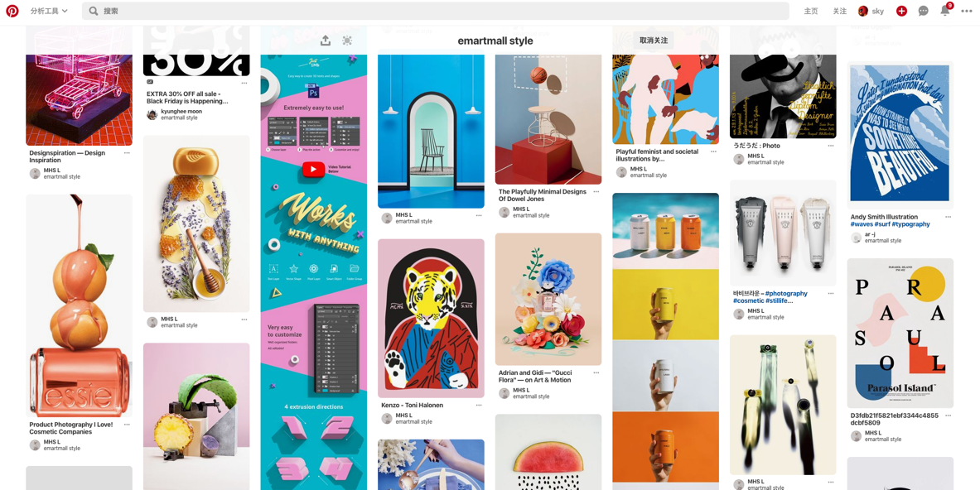Open options dots for Andy Smith Illustration pin
Image resolution: width=980 pixels, height=490 pixels.
coord(949,217)
